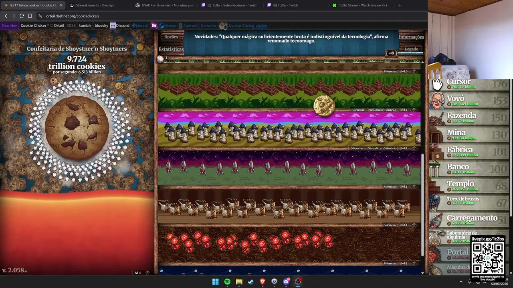Open Steam from the taskbar
Viewport: 513px width, 288px height.
point(250,282)
